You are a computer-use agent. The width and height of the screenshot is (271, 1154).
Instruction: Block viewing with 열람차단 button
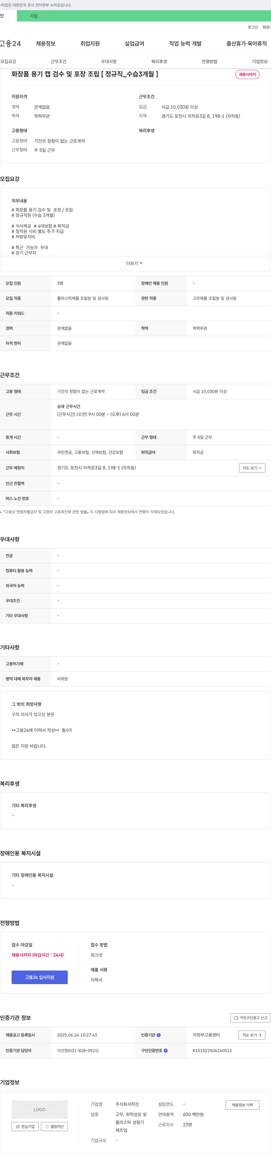[54, 1126]
